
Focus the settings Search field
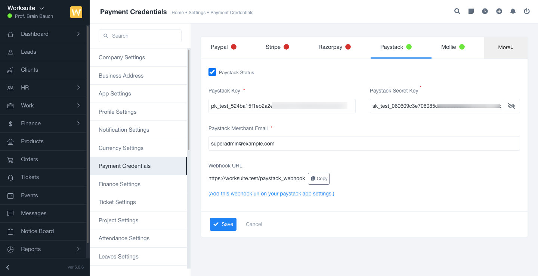pyautogui.click(x=140, y=36)
